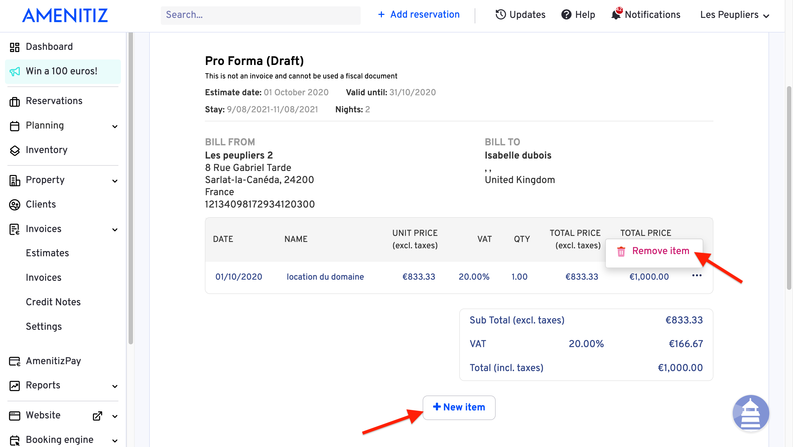This screenshot has height=447, width=793.
Task: Open the Les Peupliers account dropdown
Action: (735, 15)
